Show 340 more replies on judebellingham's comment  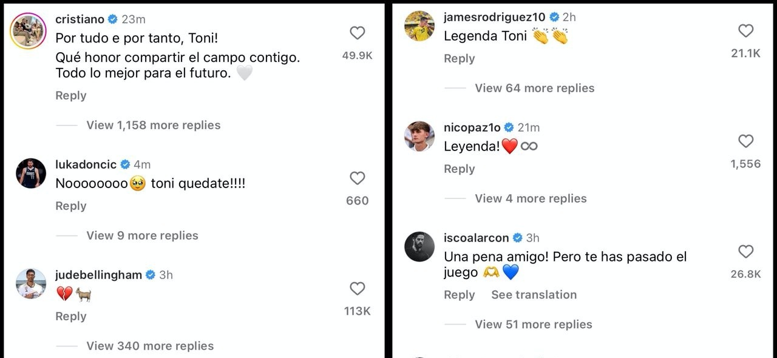(149, 346)
